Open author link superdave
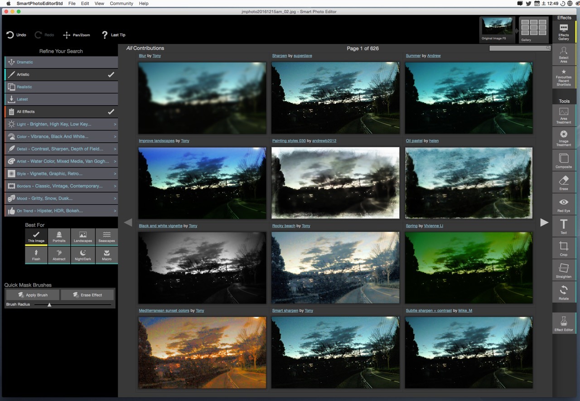The image size is (580, 401). 303,56
